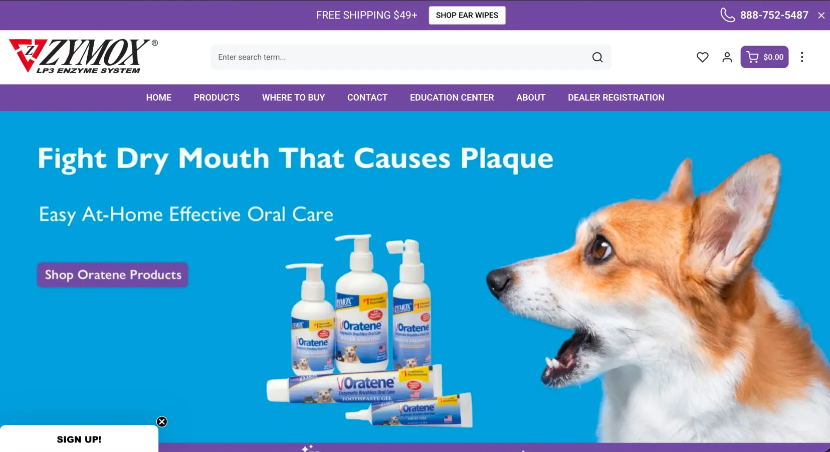Click the search magnifier icon

[597, 57]
